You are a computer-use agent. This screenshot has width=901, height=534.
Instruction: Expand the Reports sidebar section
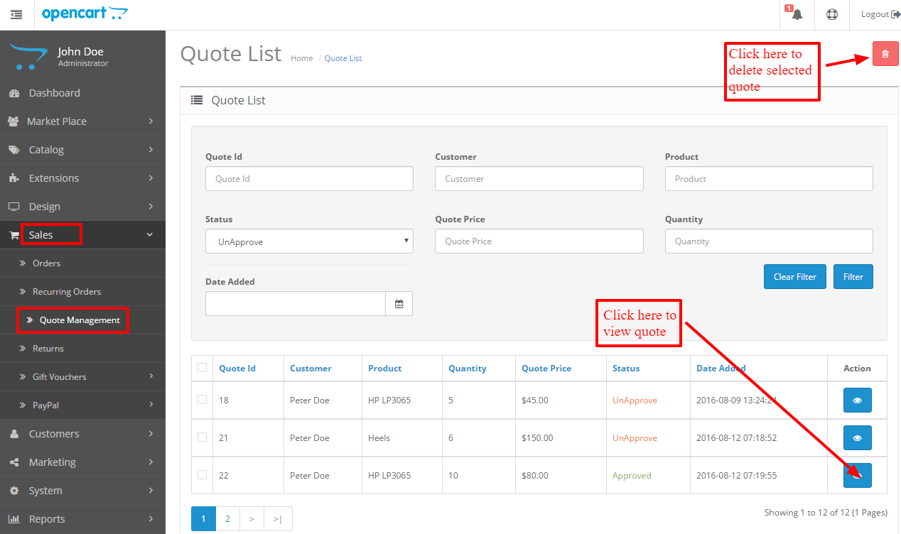click(x=47, y=518)
